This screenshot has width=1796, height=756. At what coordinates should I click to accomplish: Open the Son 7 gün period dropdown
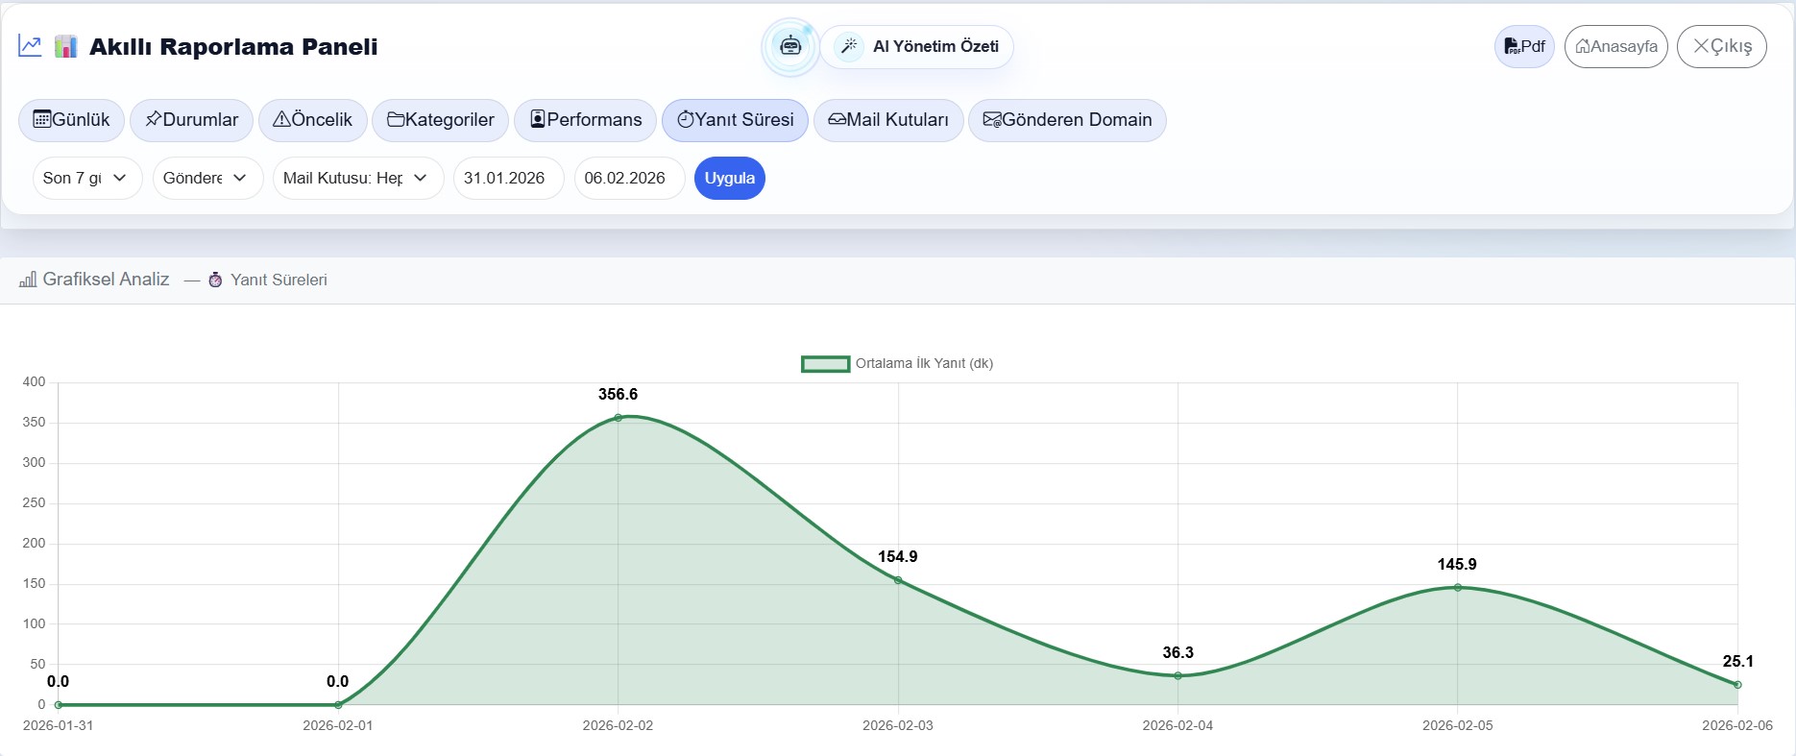point(86,178)
